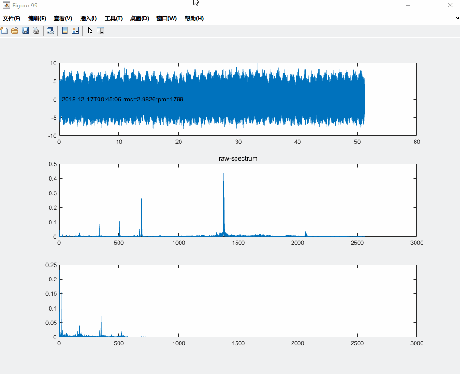The width and height of the screenshot is (460, 374).
Task: Open the 插入(I) menu
Action: (88, 19)
